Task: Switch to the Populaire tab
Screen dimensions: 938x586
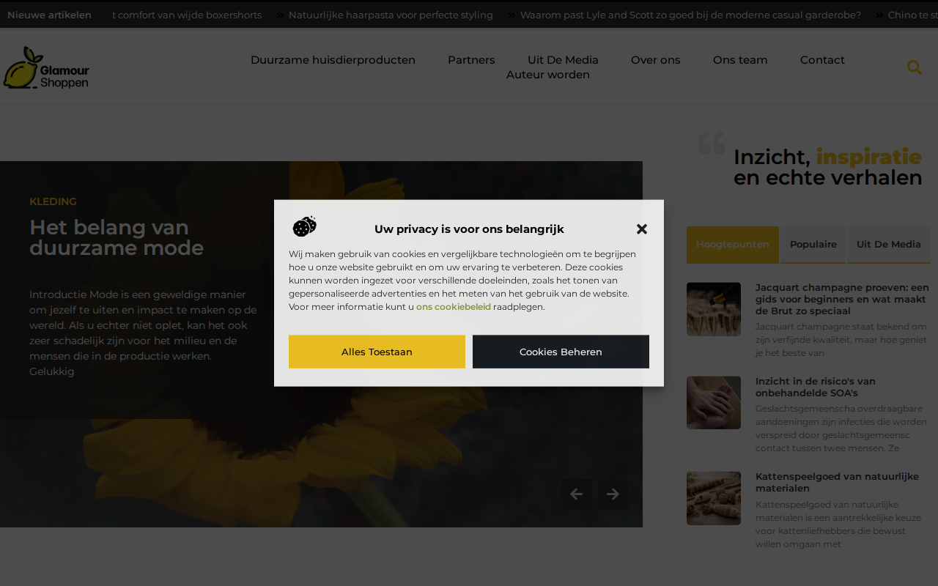Action: coord(813,245)
